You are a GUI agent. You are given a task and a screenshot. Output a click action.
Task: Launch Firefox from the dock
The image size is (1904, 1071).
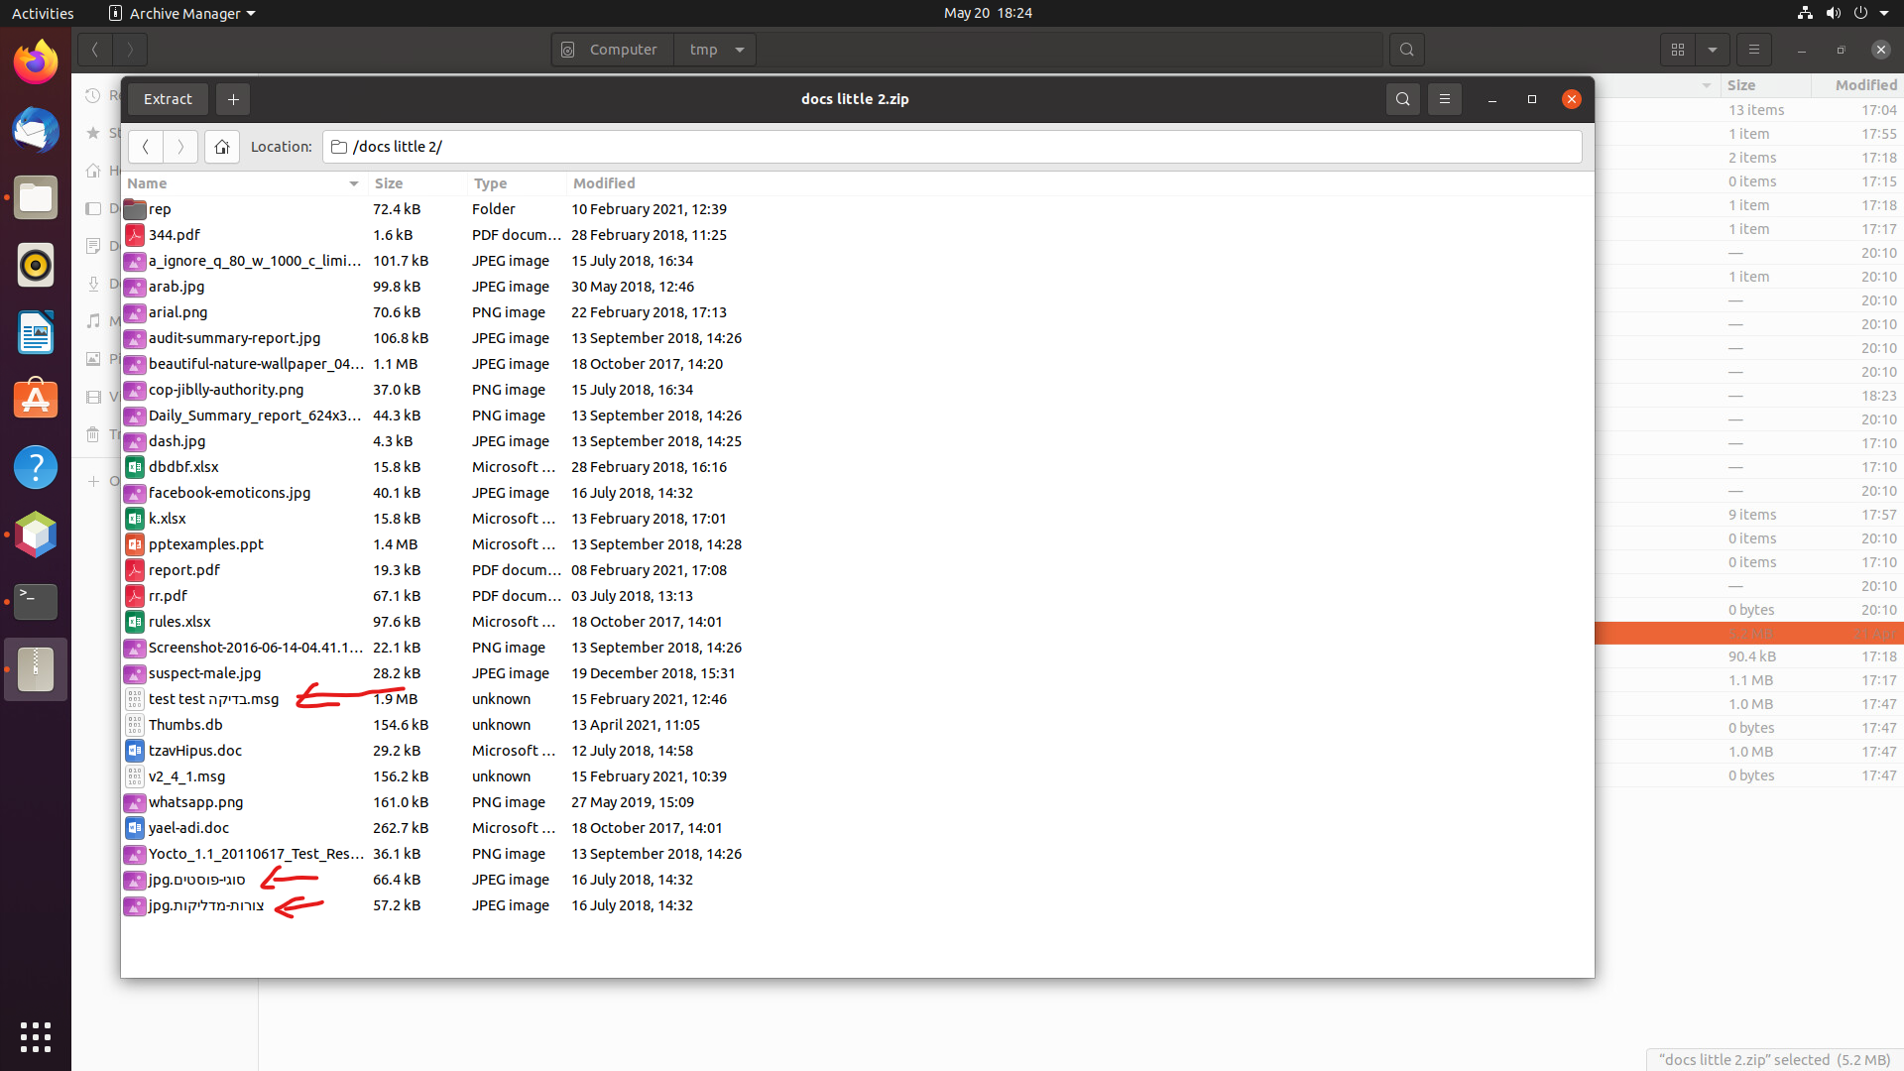click(x=35, y=60)
